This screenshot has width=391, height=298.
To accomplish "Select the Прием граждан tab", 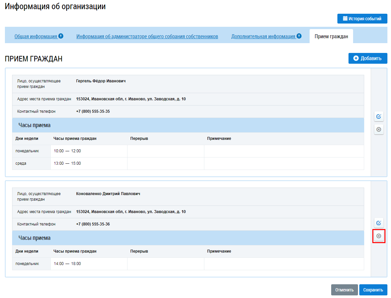I will pyautogui.click(x=331, y=37).
